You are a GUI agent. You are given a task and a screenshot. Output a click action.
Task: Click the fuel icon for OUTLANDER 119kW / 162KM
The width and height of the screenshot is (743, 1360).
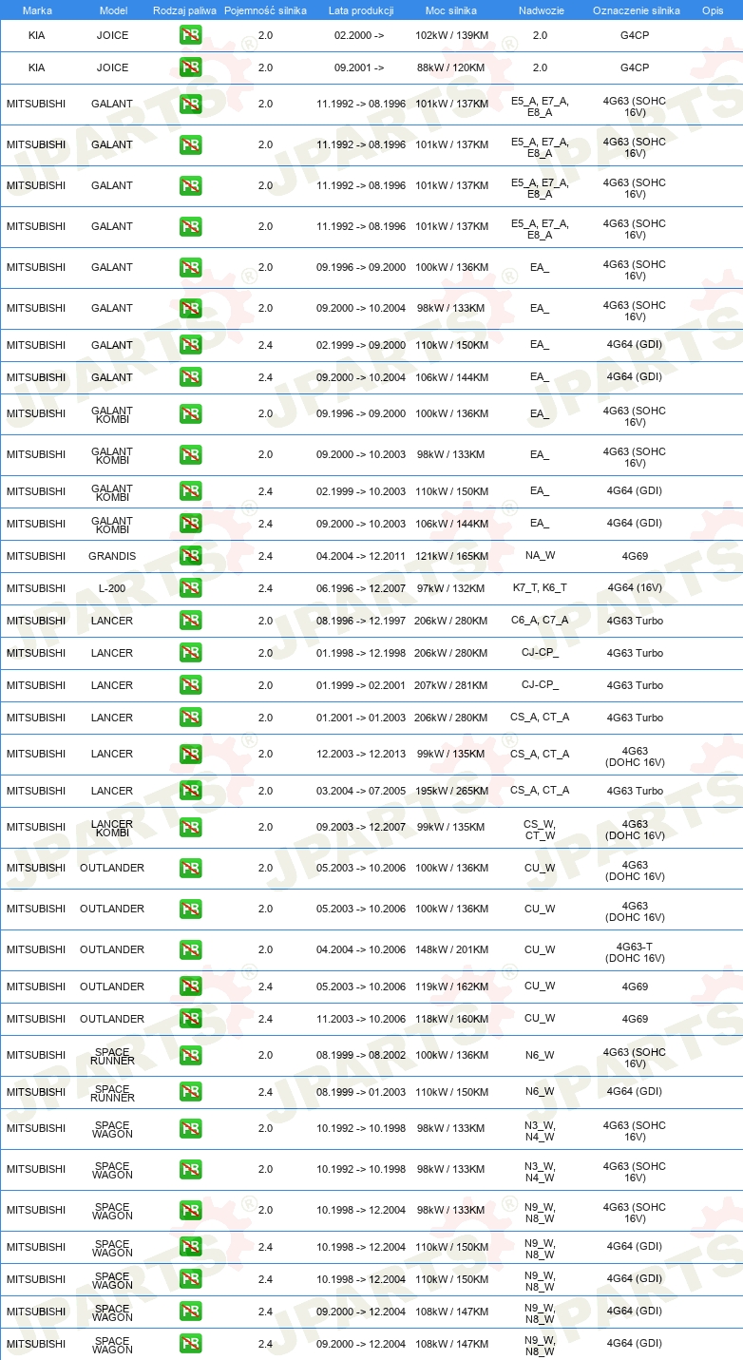point(190,986)
